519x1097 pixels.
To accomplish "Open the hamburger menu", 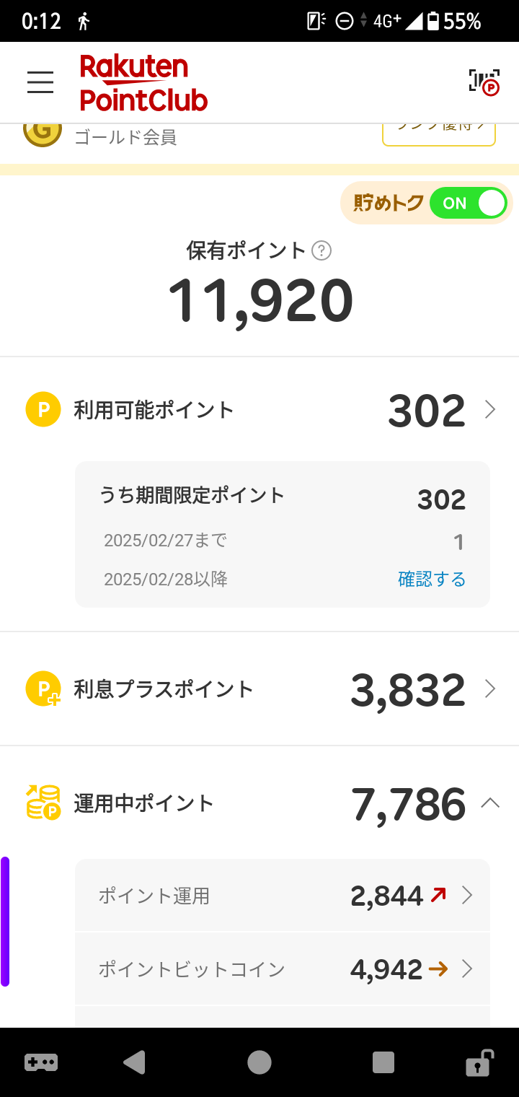I will [40, 82].
